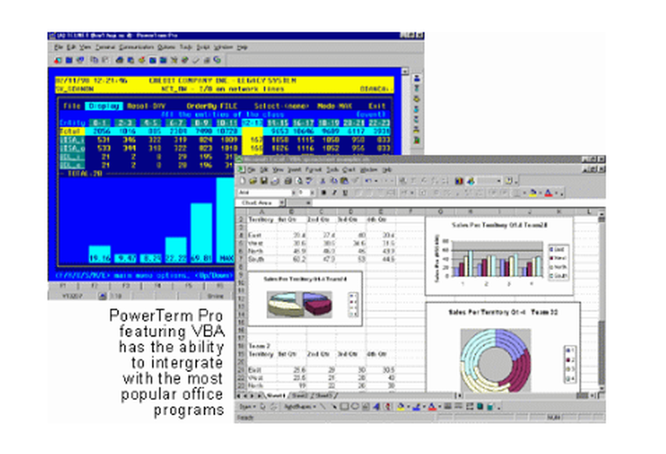Click column header A in Excel

pyautogui.click(x=262, y=211)
